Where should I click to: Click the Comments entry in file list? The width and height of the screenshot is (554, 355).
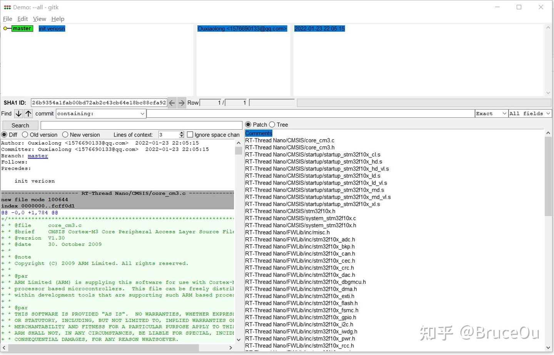(259, 133)
